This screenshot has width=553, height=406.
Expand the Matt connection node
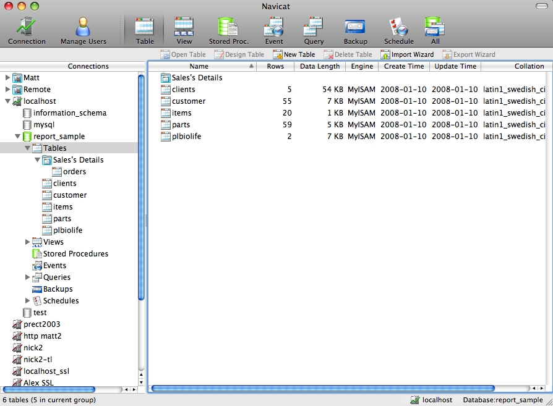[x=7, y=78]
